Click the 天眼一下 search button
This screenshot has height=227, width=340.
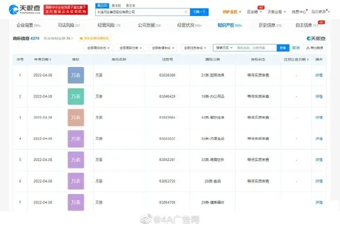point(199,12)
